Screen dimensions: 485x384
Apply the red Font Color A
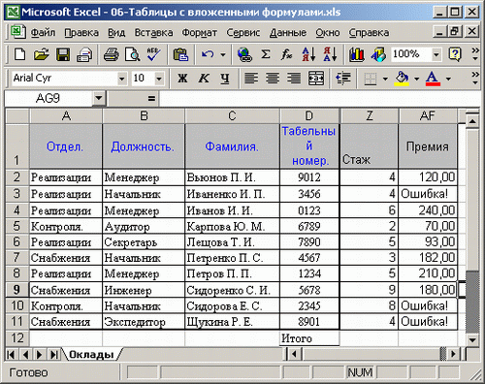(433, 78)
